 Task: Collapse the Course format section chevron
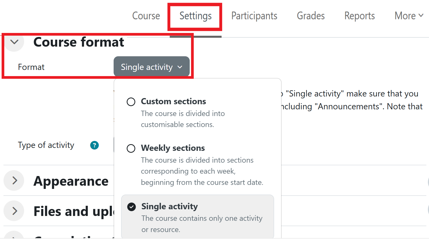coord(14,42)
